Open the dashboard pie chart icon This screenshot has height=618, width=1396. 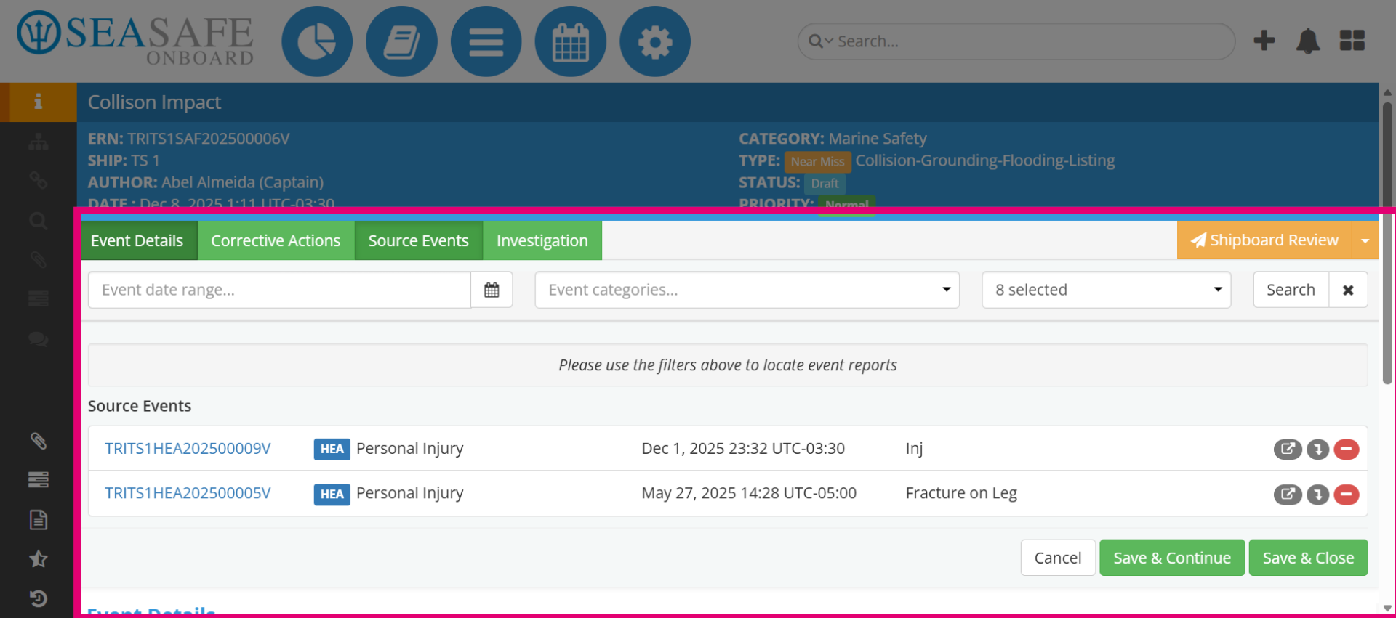coord(317,41)
